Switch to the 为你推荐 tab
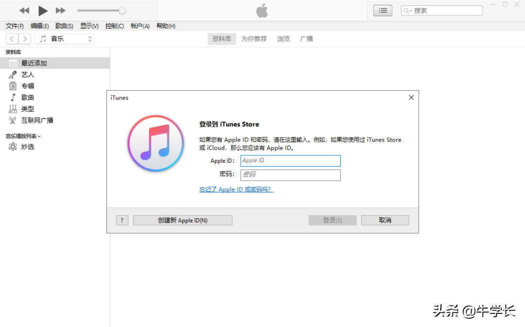The height and width of the screenshot is (327, 525). tap(254, 39)
